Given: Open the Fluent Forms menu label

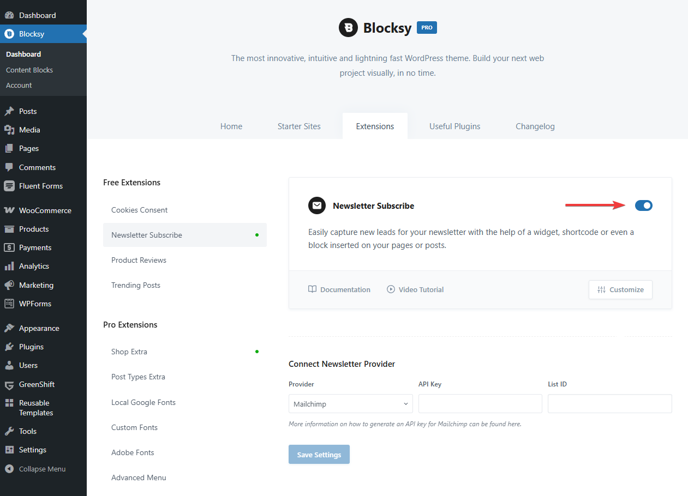Looking at the screenshot, I should [x=41, y=186].
